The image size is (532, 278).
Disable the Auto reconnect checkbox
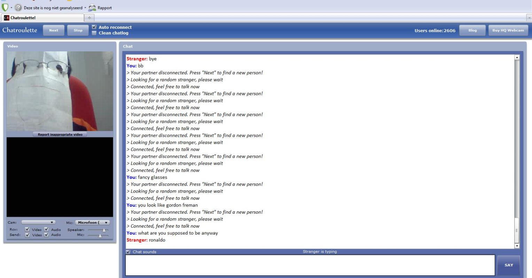(94, 27)
